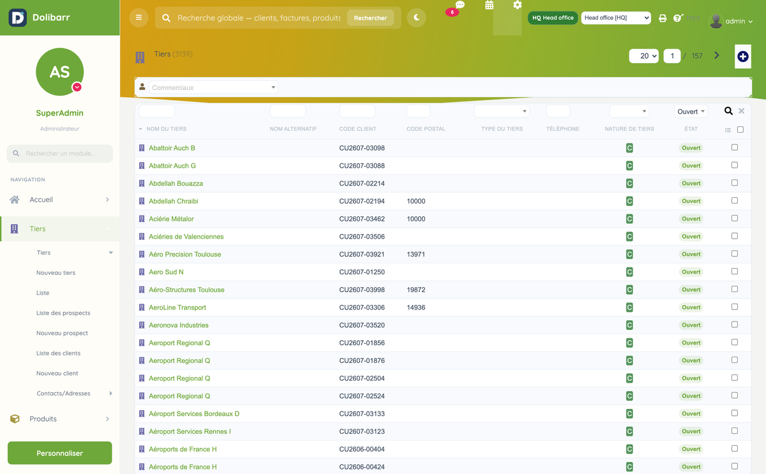The height and width of the screenshot is (474, 766).
Task: Check the box for Abattoir Auch B
Action: [x=735, y=147]
